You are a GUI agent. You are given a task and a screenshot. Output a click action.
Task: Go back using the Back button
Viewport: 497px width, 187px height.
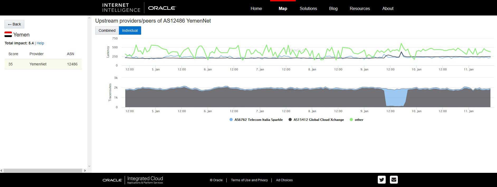14,24
